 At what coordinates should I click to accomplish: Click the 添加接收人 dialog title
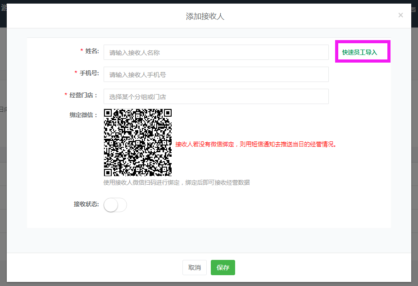pos(205,16)
